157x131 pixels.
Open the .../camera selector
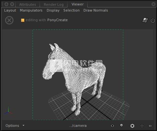click(78, 126)
